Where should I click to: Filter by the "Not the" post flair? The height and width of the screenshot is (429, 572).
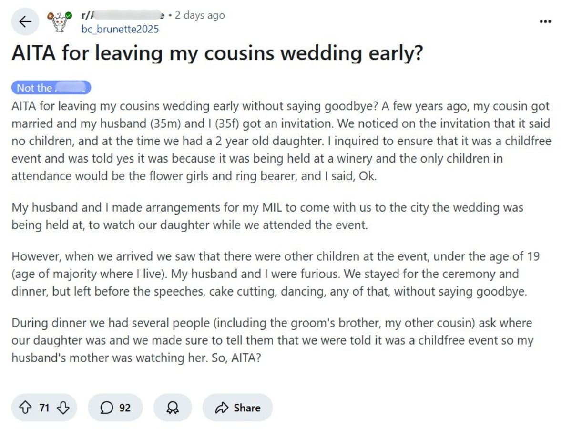coord(51,88)
